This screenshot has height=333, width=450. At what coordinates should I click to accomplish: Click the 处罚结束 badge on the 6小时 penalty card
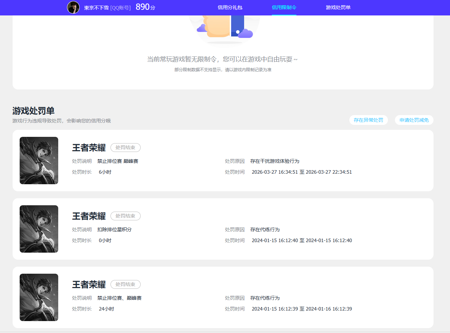[x=126, y=148]
